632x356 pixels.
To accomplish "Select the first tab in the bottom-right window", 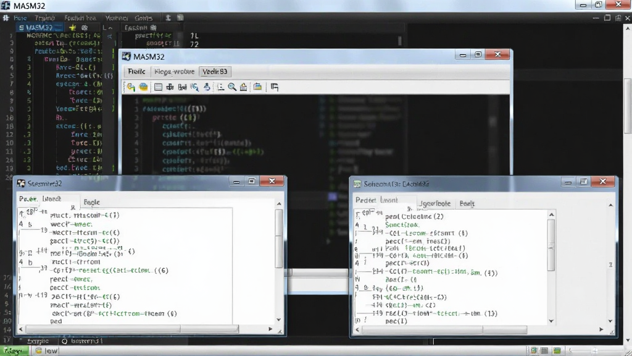I will tap(365, 200).
